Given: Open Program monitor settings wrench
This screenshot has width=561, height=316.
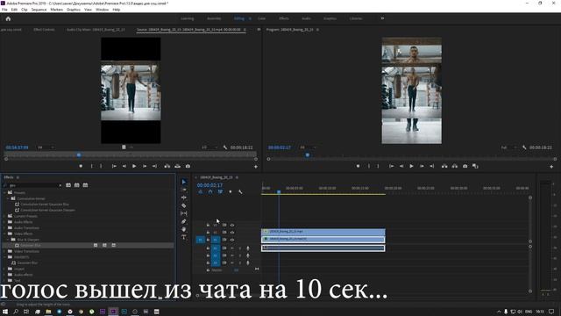Looking at the screenshot, I should (x=524, y=147).
